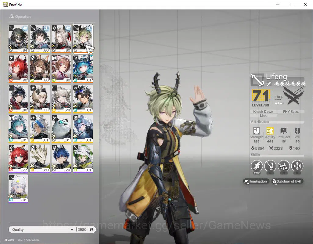This screenshot has height=244, width=313.
Task: Click the Lifeng name text
Action: pos(276,77)
